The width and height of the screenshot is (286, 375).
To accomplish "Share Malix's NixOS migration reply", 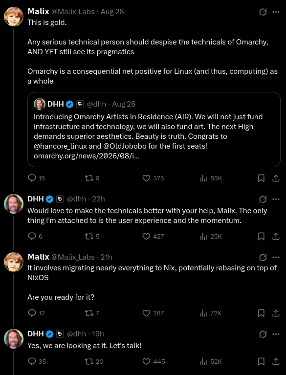I will pos(276,313).
